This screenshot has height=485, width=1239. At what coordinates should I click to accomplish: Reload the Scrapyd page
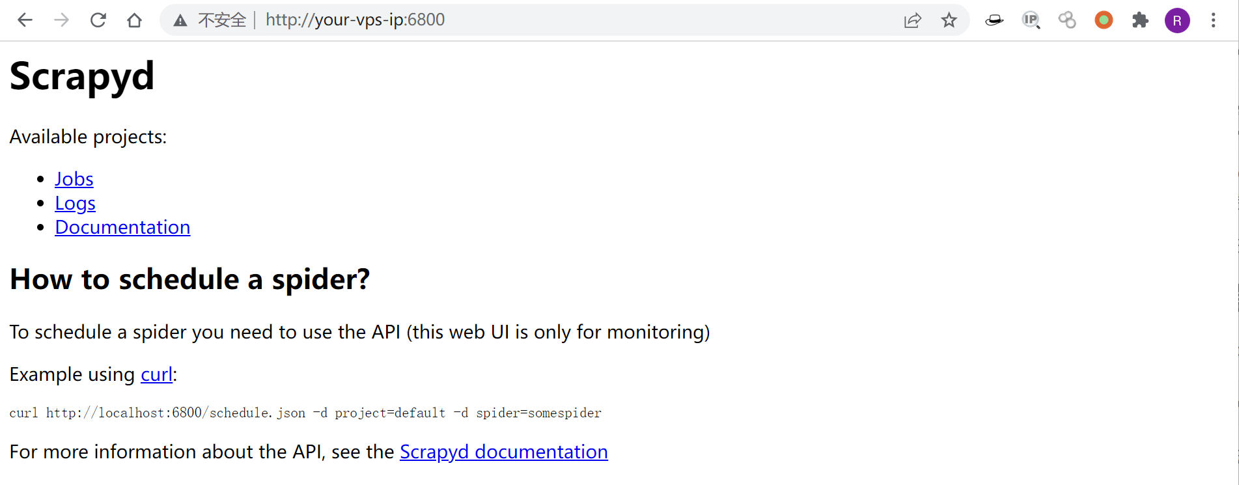click(x=98, y=20)
